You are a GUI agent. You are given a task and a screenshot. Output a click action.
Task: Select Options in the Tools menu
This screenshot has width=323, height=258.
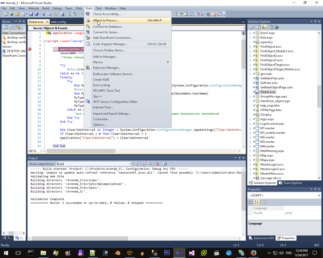pyautogui.click(x=128, y=125)
